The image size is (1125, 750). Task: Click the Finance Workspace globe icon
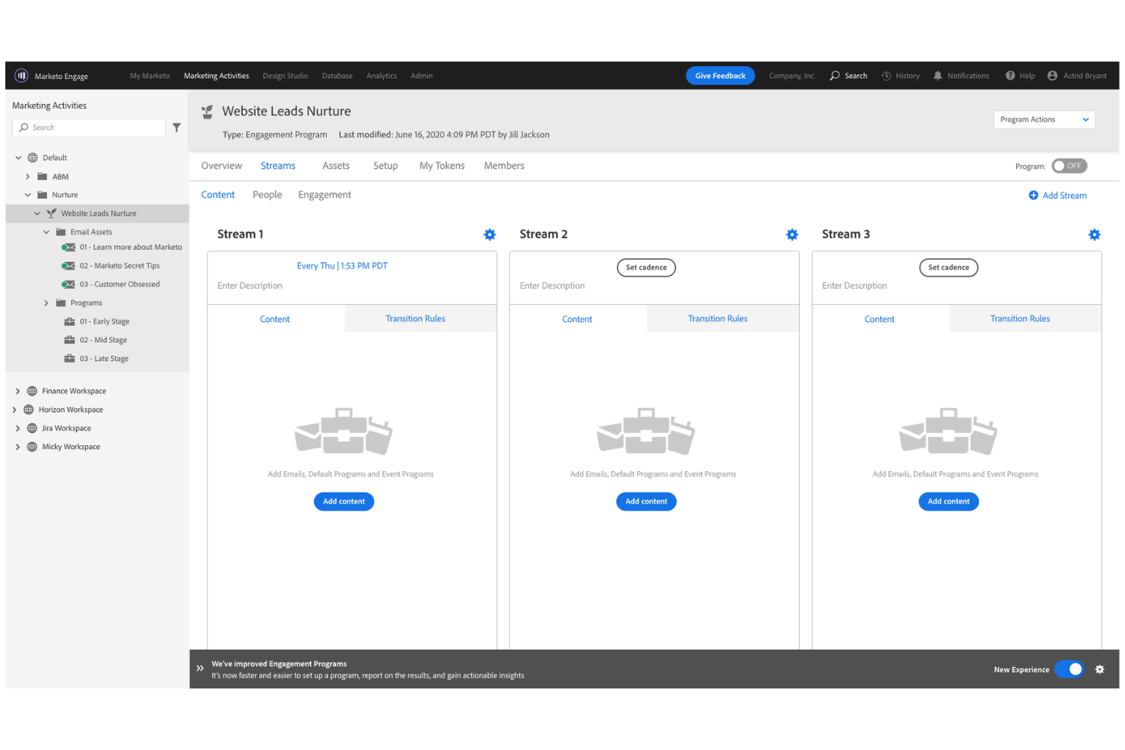pos(32,391)
